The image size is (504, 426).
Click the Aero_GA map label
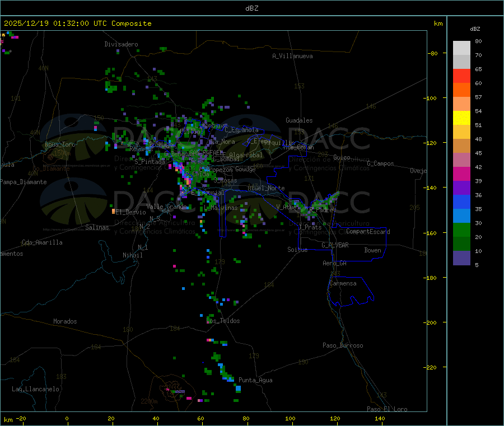click(x=335, y=263)
